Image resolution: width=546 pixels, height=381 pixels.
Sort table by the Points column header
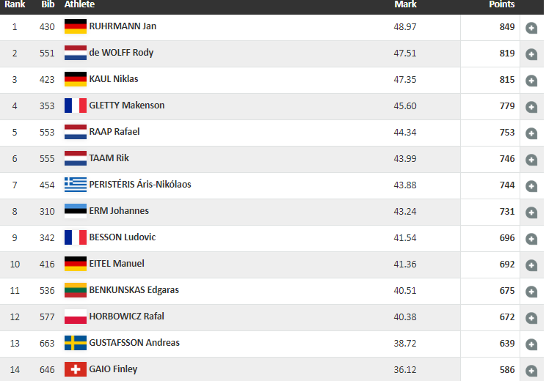[x=502, y=4]
